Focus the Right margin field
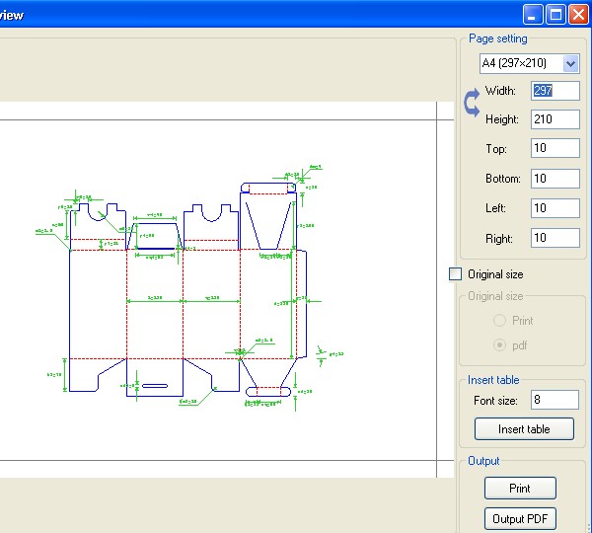 coord(555,238)
